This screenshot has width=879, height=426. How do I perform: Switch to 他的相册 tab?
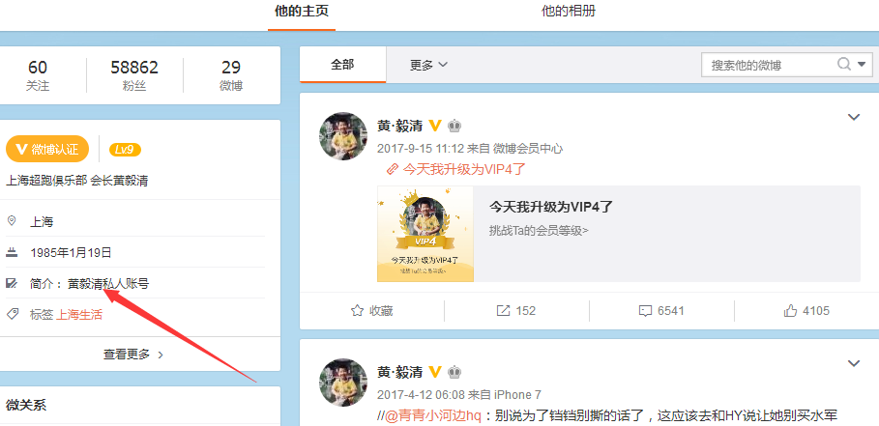coord(568,12)
